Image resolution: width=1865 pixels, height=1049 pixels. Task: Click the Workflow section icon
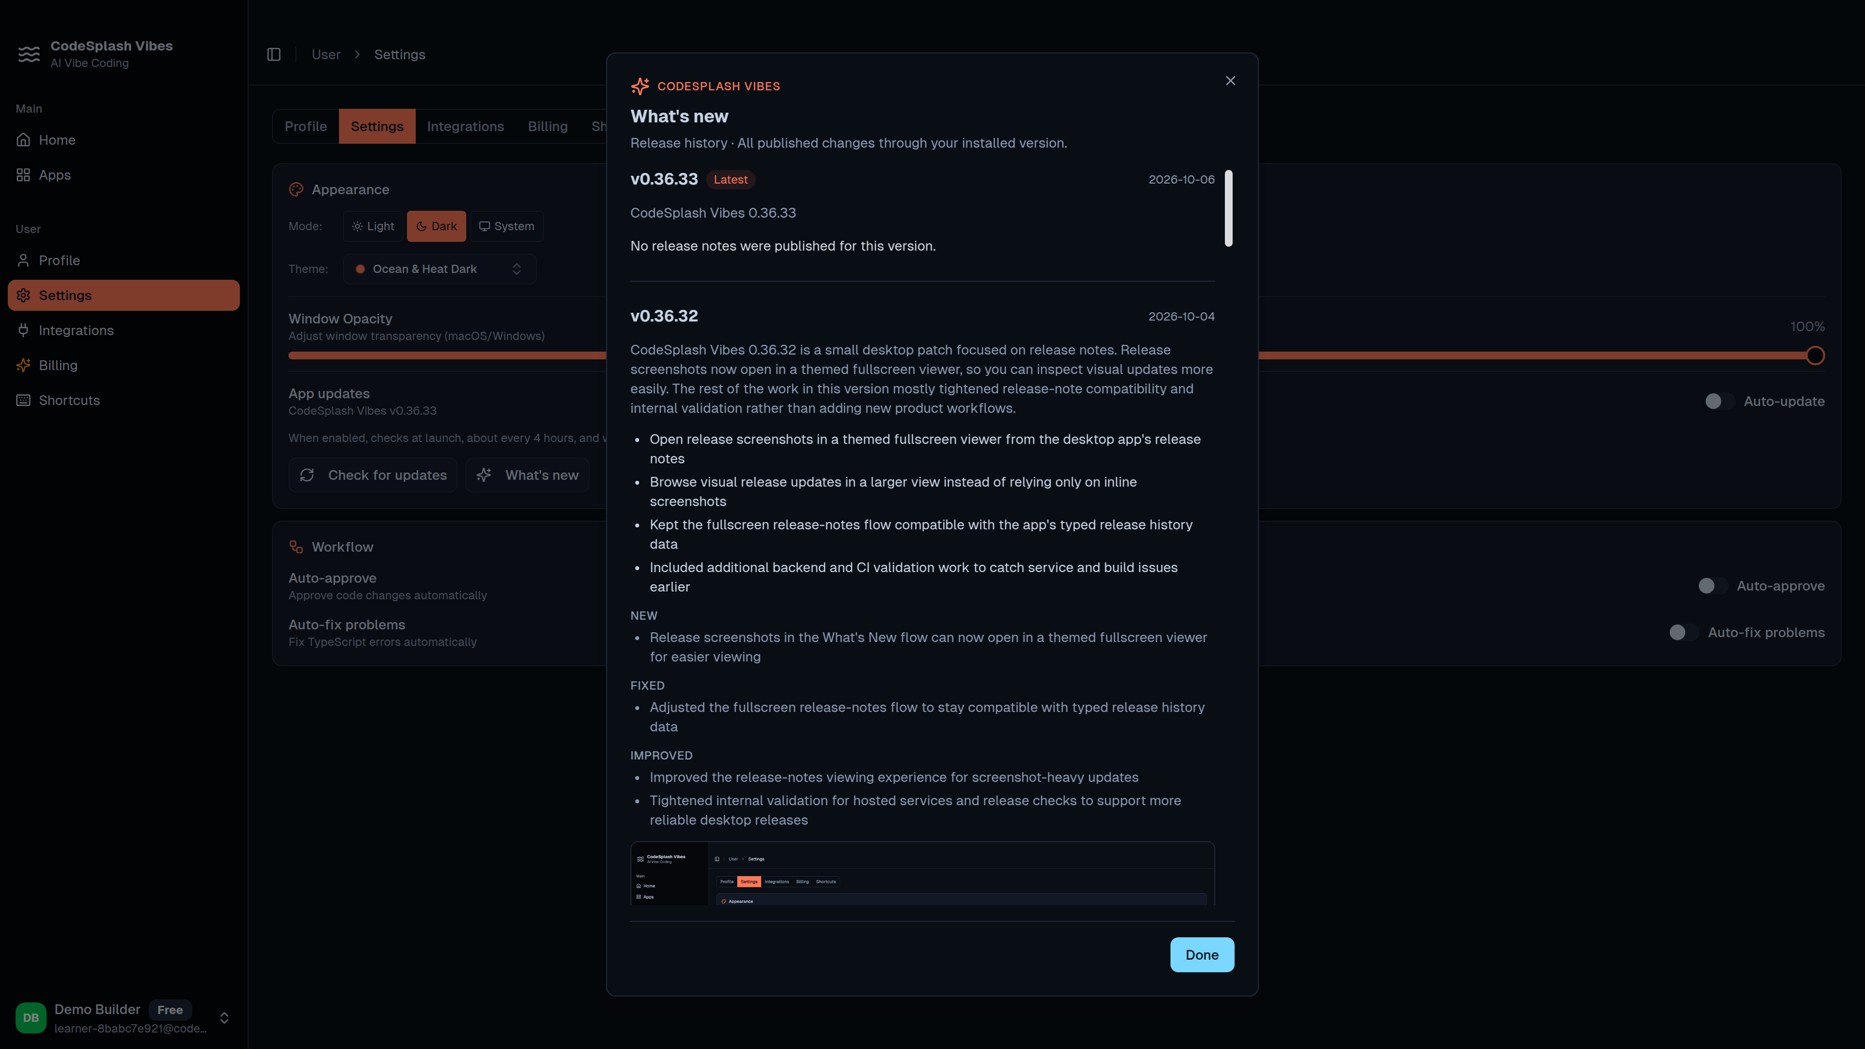[x=296, y=546]
